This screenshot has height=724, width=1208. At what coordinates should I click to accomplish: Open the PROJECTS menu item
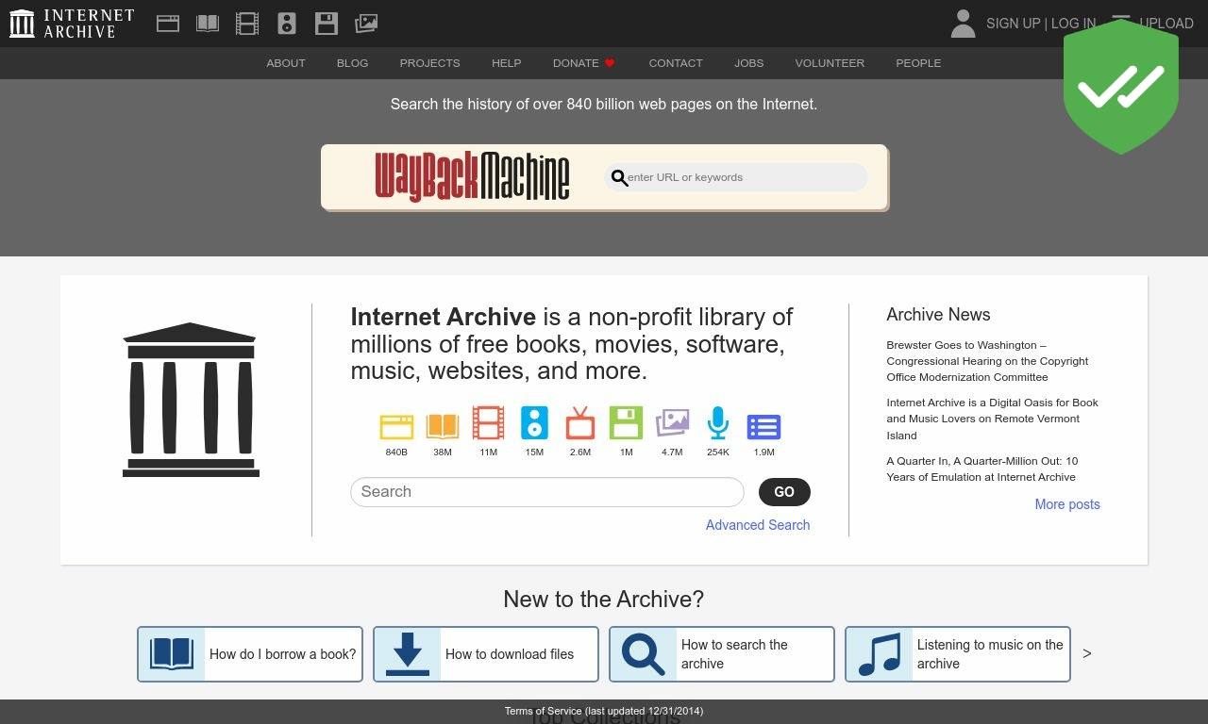(x=430, y=63)
